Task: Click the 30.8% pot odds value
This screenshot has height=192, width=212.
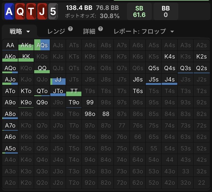Action: (x=110, y=16)
